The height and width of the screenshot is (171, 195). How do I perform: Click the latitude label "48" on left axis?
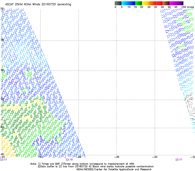tap(2, 40)
